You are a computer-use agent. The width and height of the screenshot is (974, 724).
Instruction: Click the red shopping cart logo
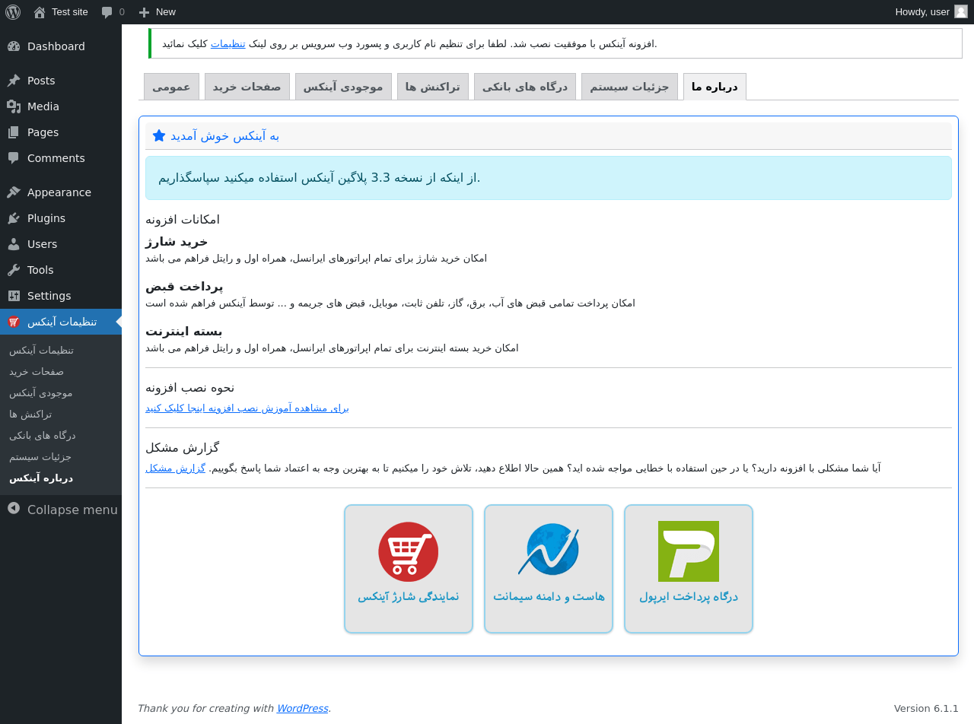(409, 551)
